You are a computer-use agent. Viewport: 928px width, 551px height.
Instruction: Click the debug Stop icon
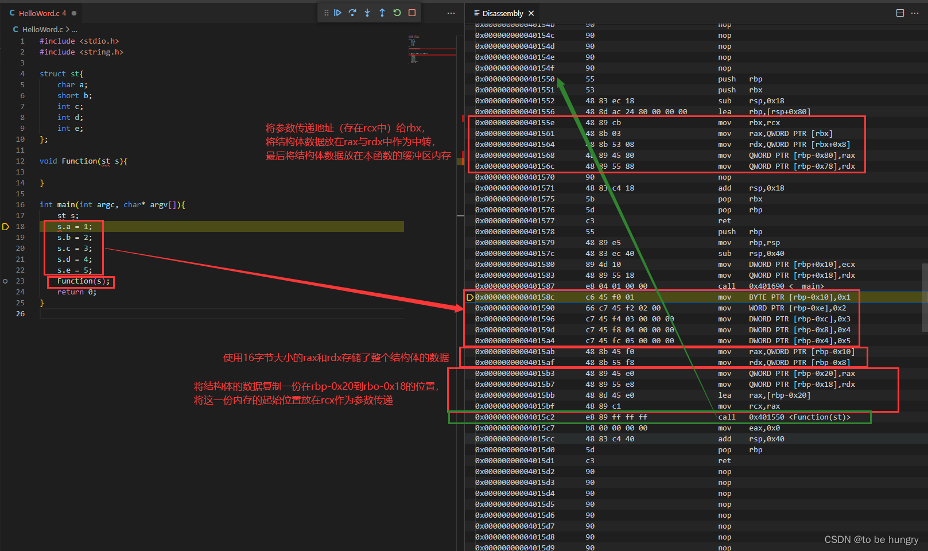pos(412,13)
